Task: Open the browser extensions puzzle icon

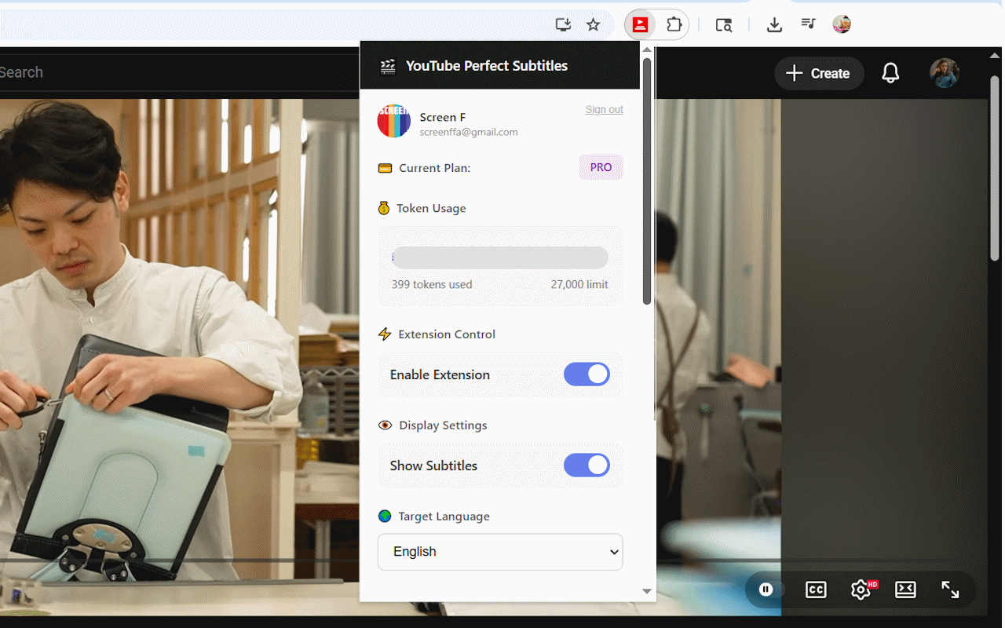Action: pyautogui.click(x=674, y=25)
